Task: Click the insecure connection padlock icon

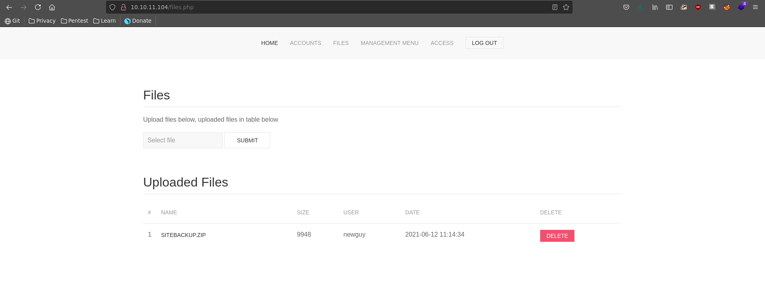Action: 124,7
